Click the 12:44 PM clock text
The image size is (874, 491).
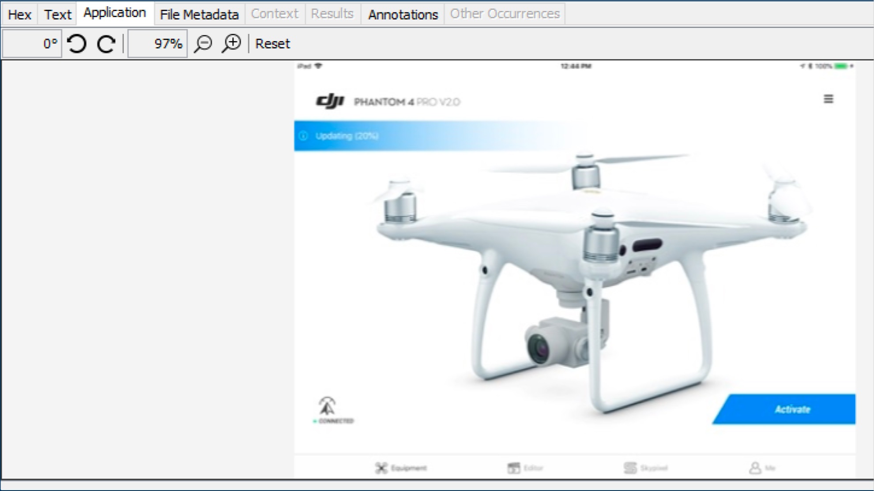click(x=576, y=66)
